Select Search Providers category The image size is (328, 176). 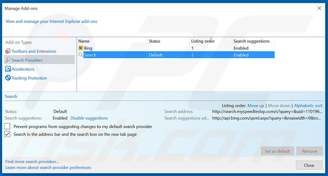39,60
